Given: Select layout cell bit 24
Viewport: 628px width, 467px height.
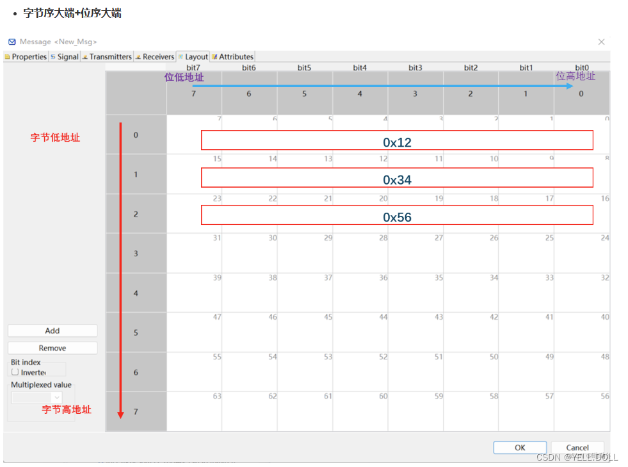Looking at the screenshot, I should pyautogui.click(x=582, y=253).
